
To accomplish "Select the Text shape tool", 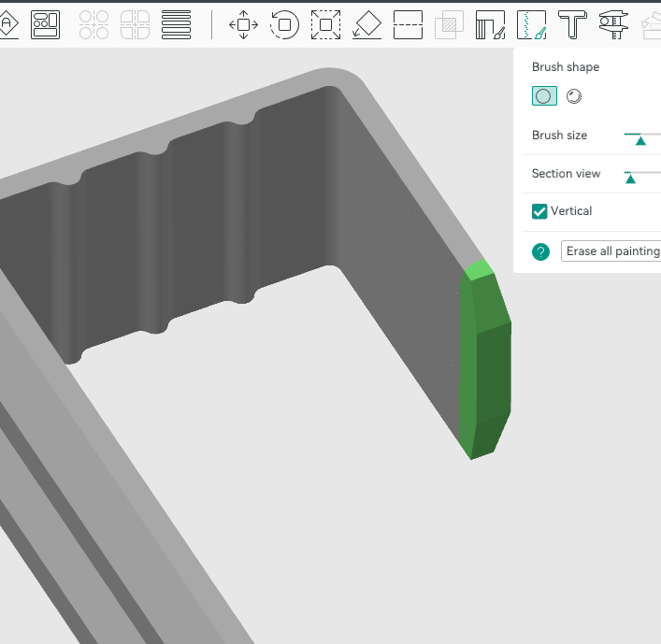I will [x=572, y=24].
